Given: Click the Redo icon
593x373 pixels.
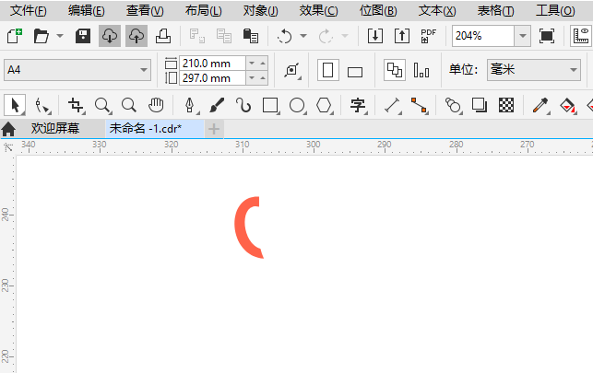Looking at the screenshot, I should click(x=326, y=36).
